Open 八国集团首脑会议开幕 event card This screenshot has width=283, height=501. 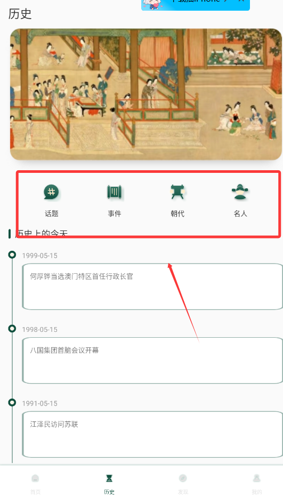152,361
